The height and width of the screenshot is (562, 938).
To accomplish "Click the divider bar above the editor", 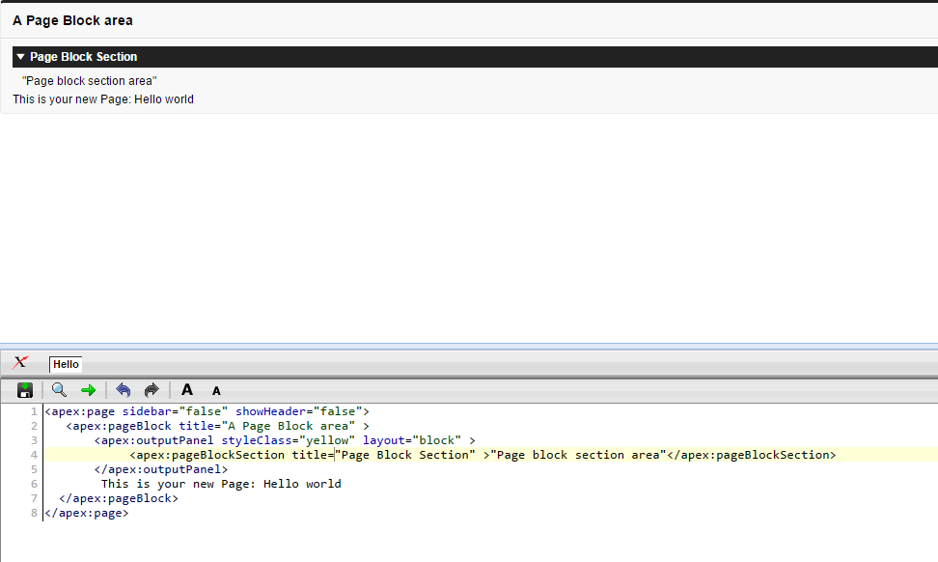I will pos(469,345).
